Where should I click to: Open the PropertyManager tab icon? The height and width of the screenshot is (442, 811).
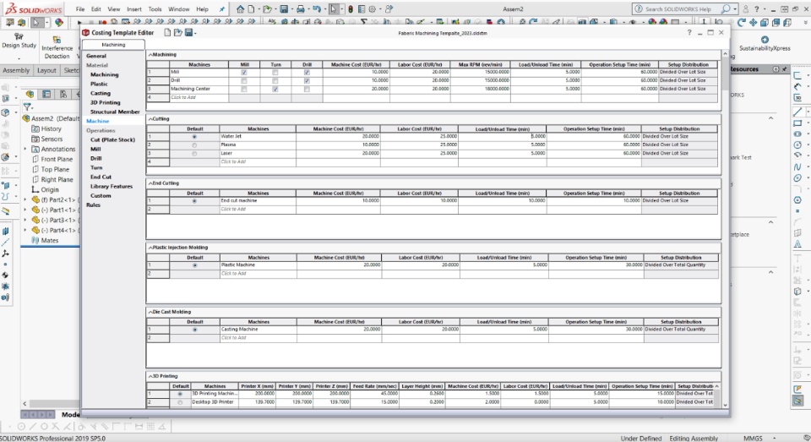click(x=46, y=94)
